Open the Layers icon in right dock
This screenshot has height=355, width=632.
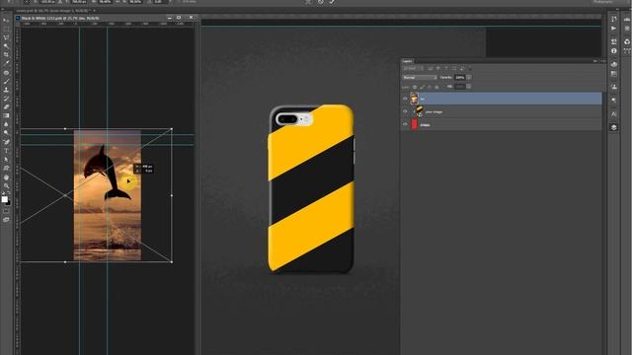613,127
